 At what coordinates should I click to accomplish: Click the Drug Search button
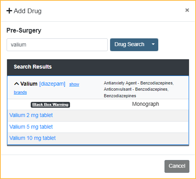point(129,45)
